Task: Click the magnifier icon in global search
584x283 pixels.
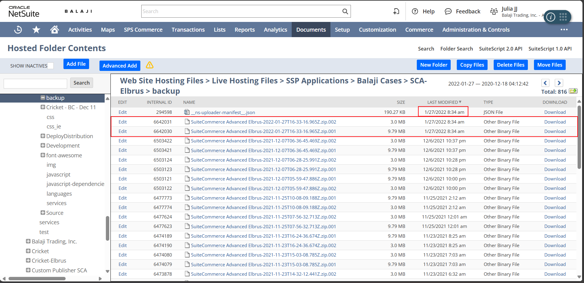Action: coord(345,11)
